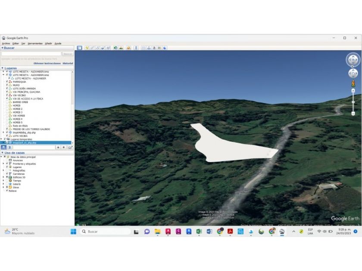The width and height of the screenshot is (362, 271).
Task: Open the Archivo menu
Action: coord(6,43)
